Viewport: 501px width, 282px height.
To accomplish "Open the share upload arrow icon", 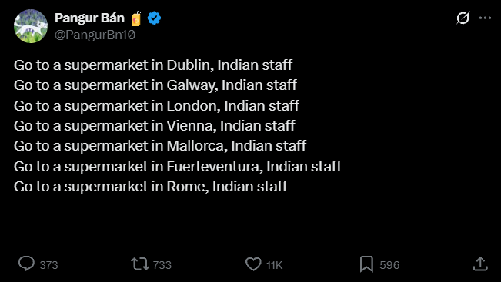I will 480,264.
